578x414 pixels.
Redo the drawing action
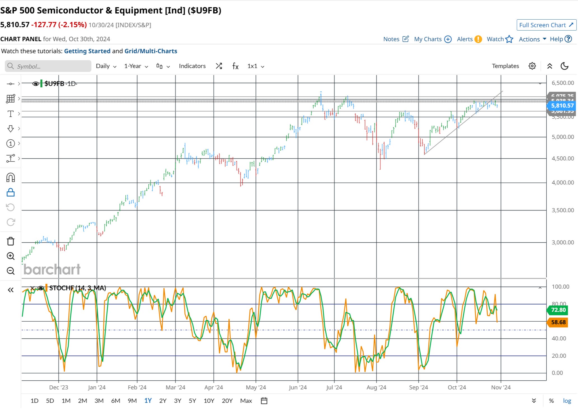pos(11,222)
